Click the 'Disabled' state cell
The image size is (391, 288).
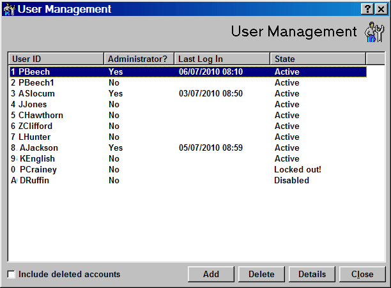click(291, 180)
